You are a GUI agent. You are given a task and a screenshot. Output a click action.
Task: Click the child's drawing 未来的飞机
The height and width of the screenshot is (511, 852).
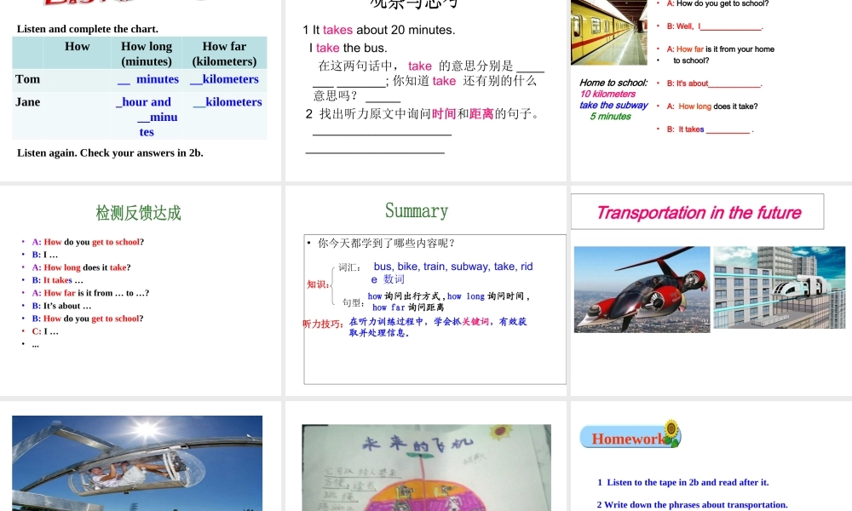click(x=427, y=468)
